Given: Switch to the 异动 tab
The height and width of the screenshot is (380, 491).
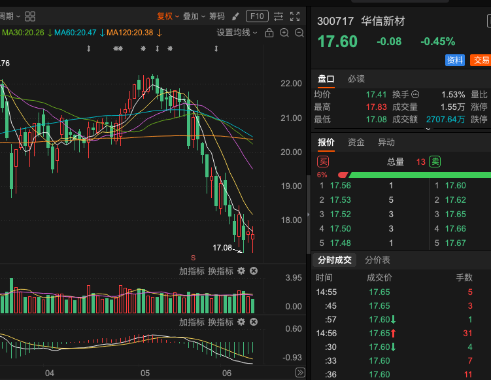Looking at the screenshot, I should pyautogui.click(x=386, y=143).
